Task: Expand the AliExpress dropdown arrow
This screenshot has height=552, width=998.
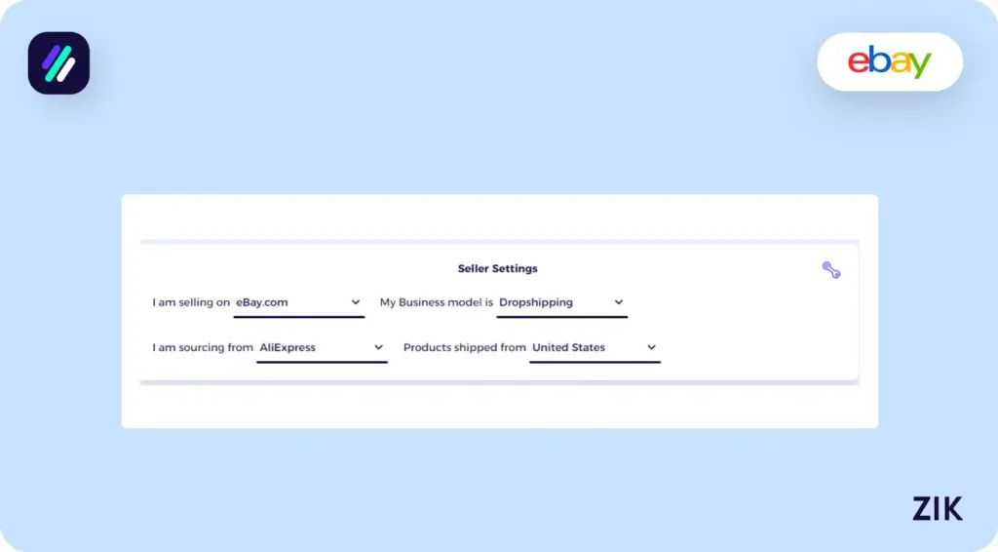Action: pyautogui.click(x=378, y=347)
